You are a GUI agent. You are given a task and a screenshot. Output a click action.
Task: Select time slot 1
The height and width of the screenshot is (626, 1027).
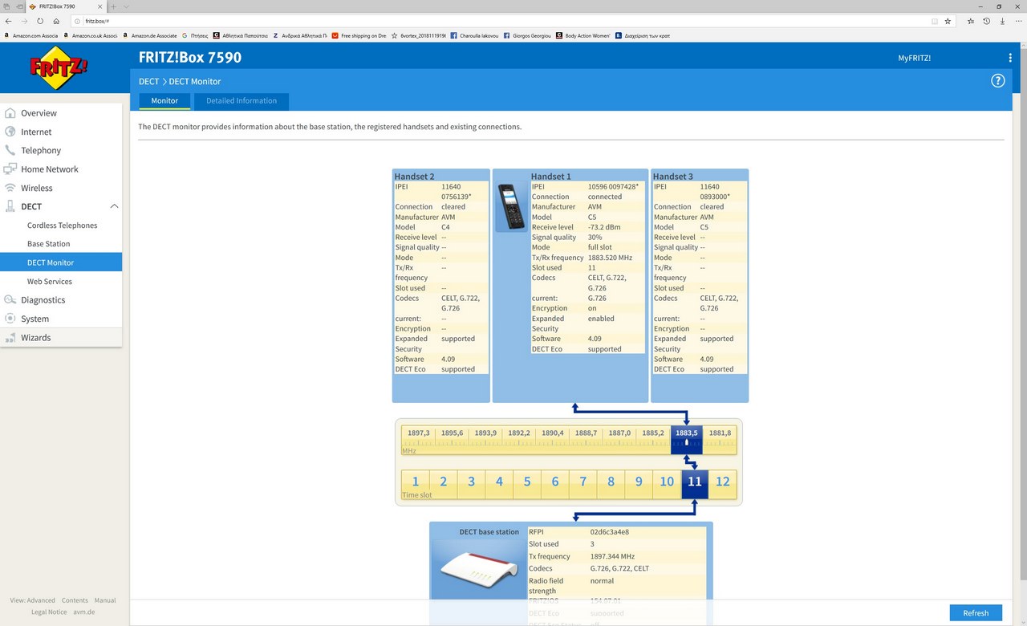[416, 484]
